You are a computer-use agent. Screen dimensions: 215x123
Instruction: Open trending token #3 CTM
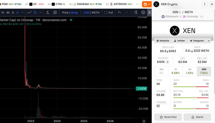click(x=57, y=4)
